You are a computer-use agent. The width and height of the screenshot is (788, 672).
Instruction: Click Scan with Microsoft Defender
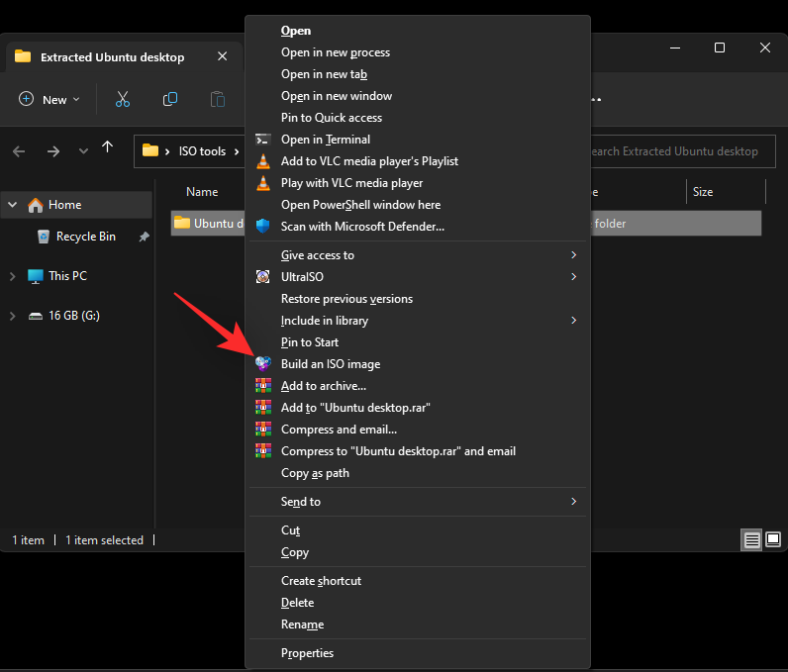point(418,227)
